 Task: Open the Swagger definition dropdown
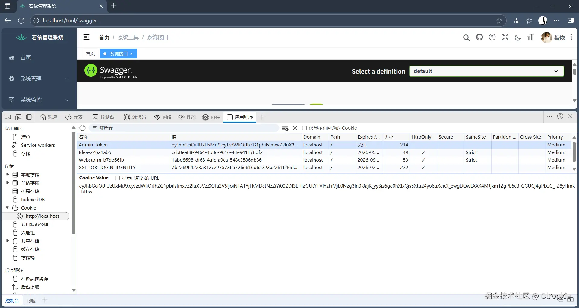(486, 71)
